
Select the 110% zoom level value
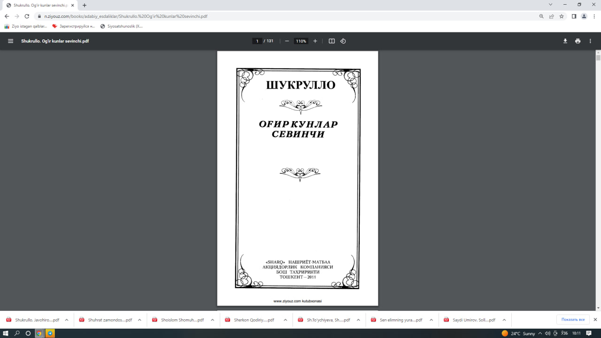(x=300, y=41)
